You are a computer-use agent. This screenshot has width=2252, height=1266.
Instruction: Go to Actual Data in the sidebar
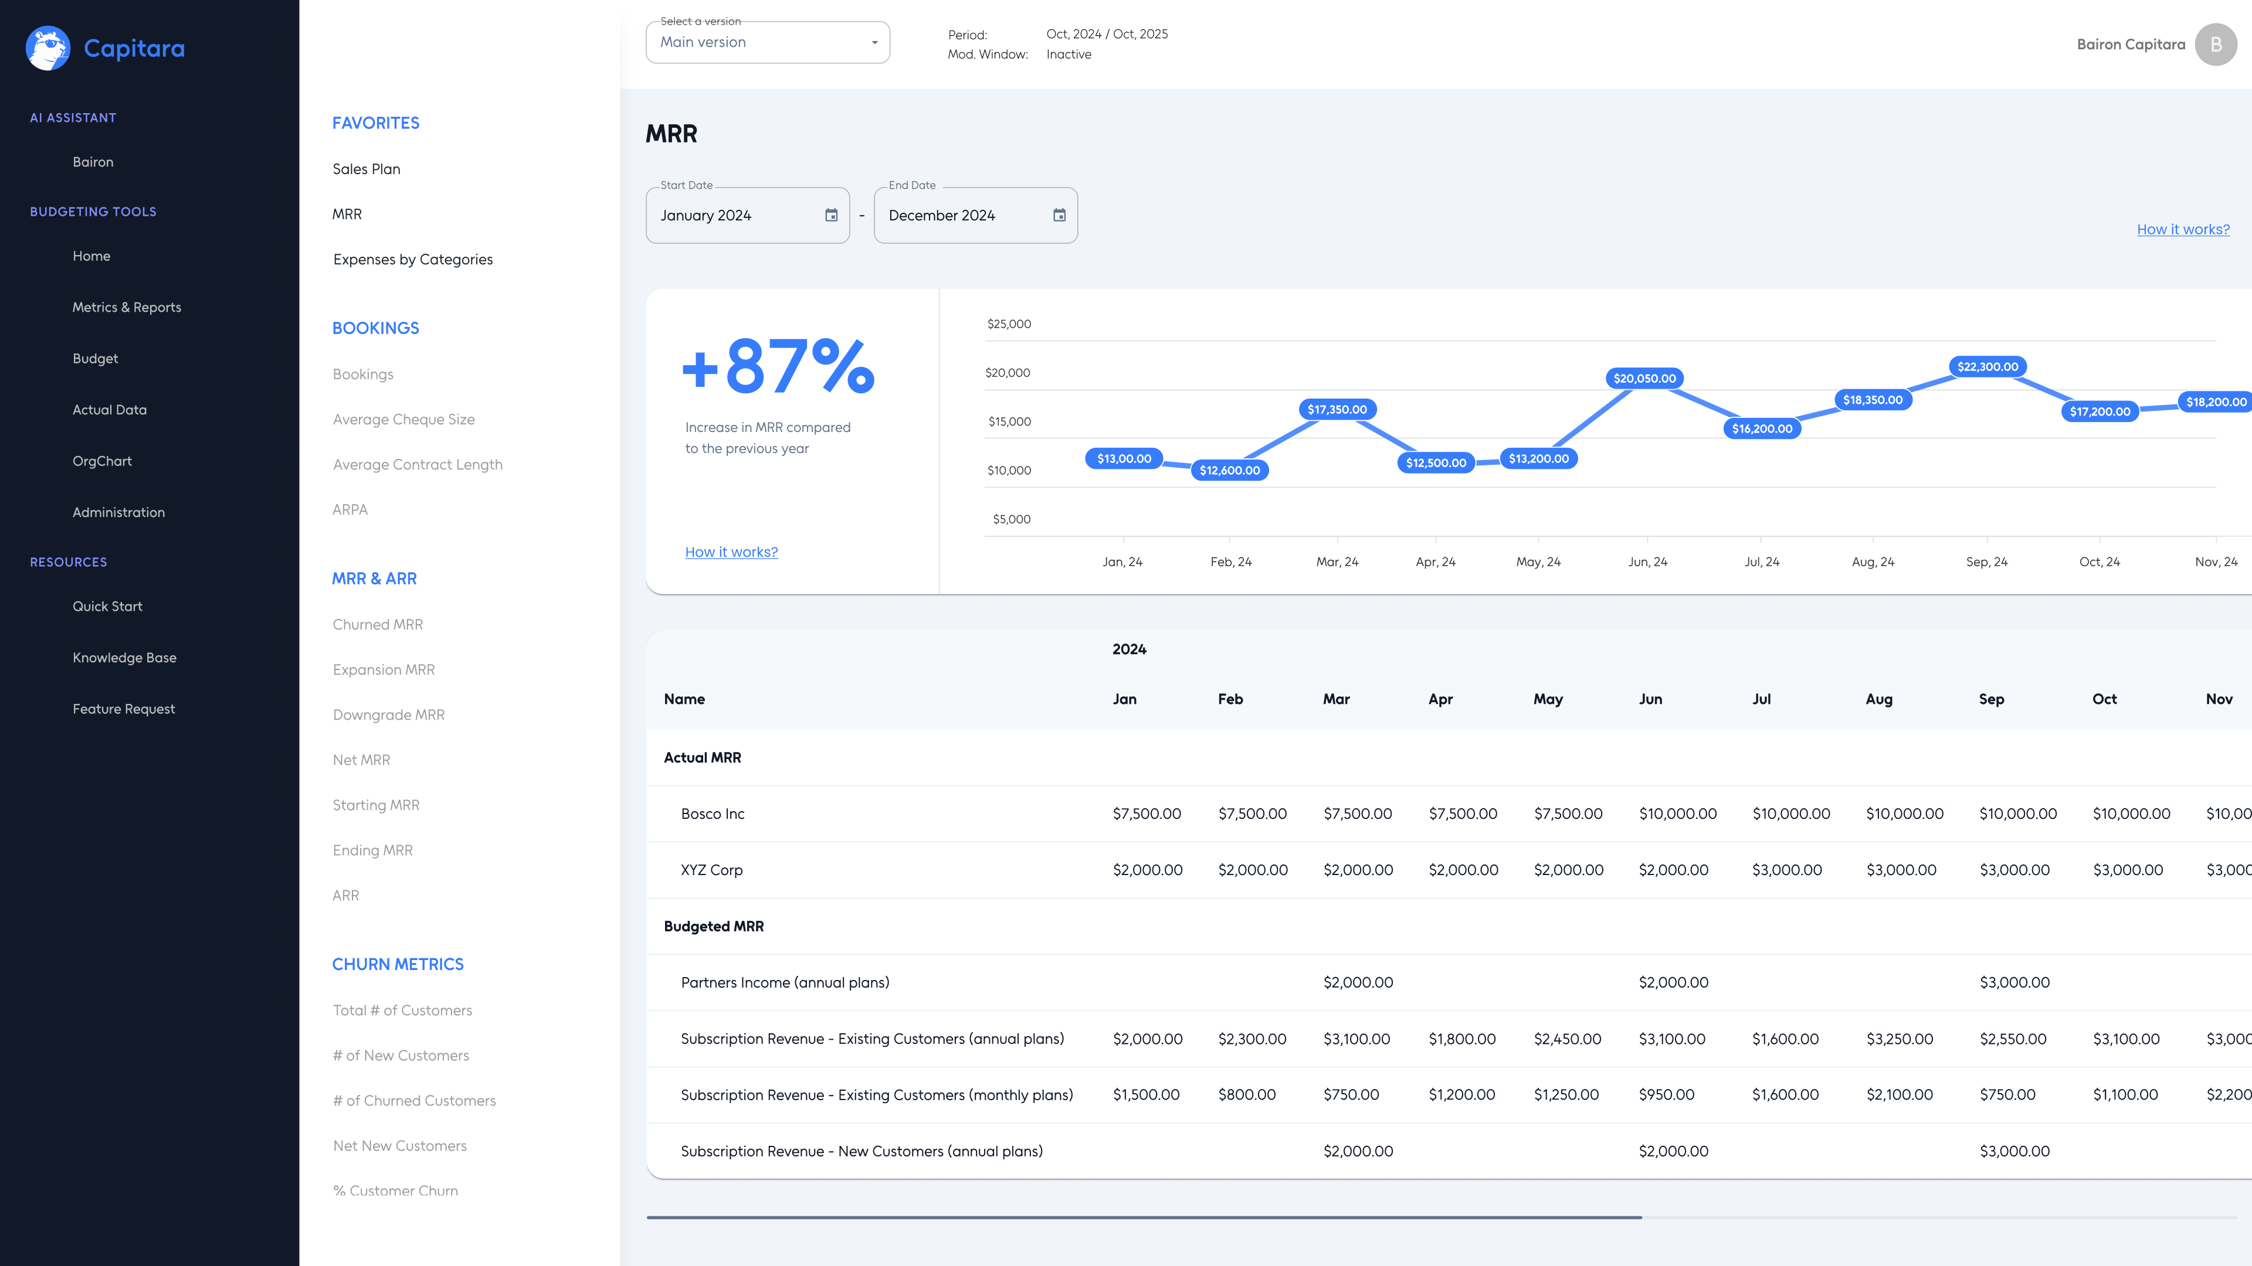click(109, 410)
